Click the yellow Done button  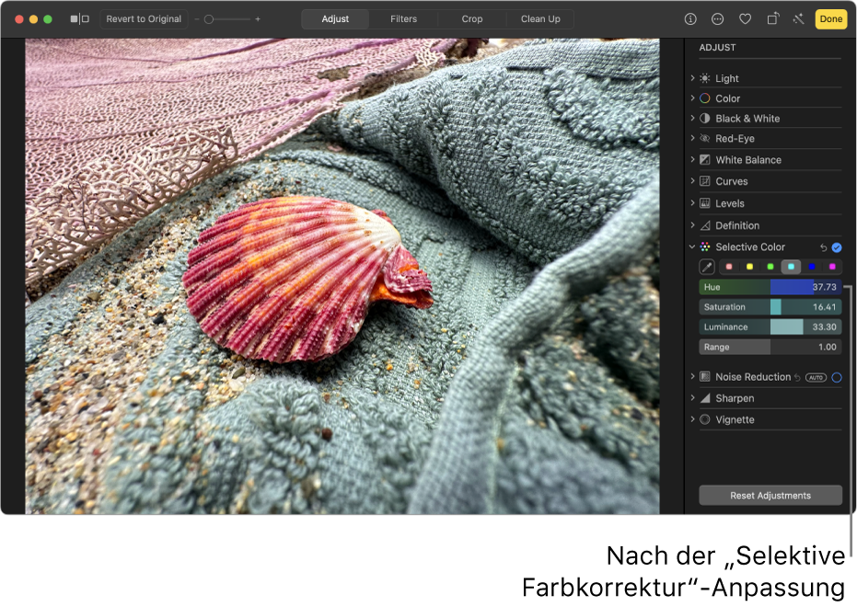[830, 18]
